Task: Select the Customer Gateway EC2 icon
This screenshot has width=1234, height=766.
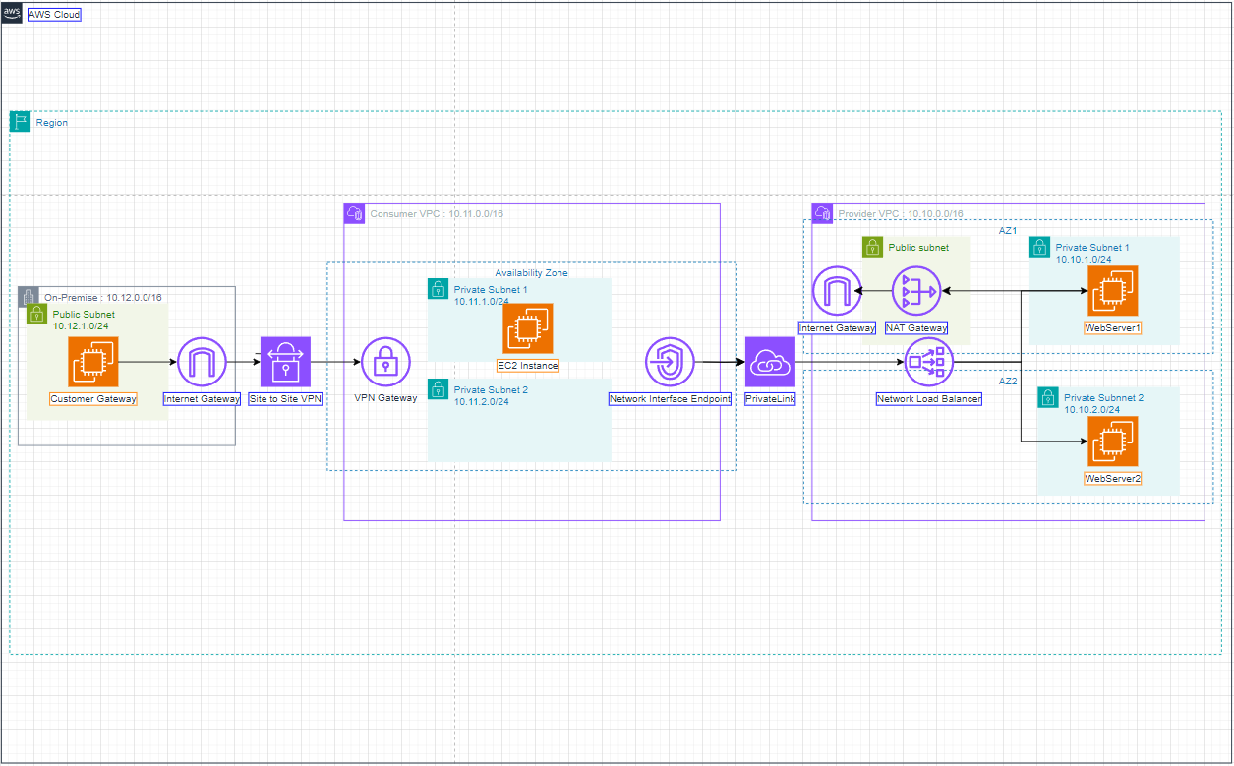Action: click(93, 362)
